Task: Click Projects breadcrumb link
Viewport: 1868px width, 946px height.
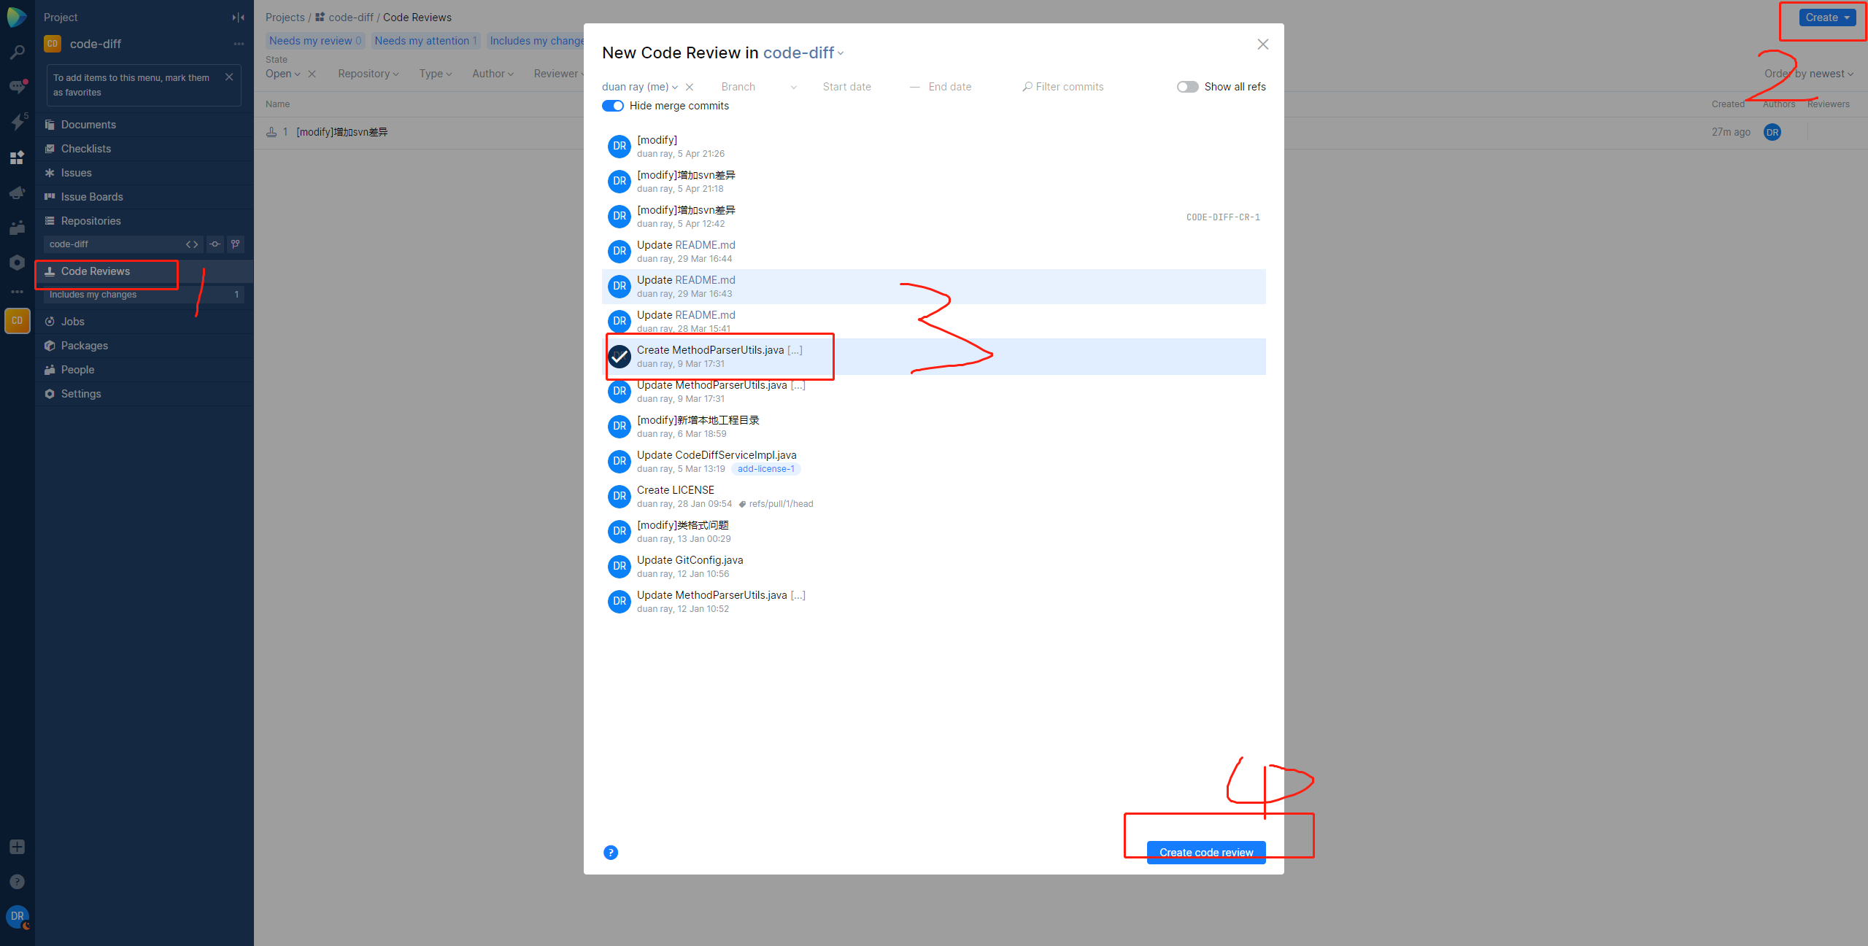Action: click(285, 18)
